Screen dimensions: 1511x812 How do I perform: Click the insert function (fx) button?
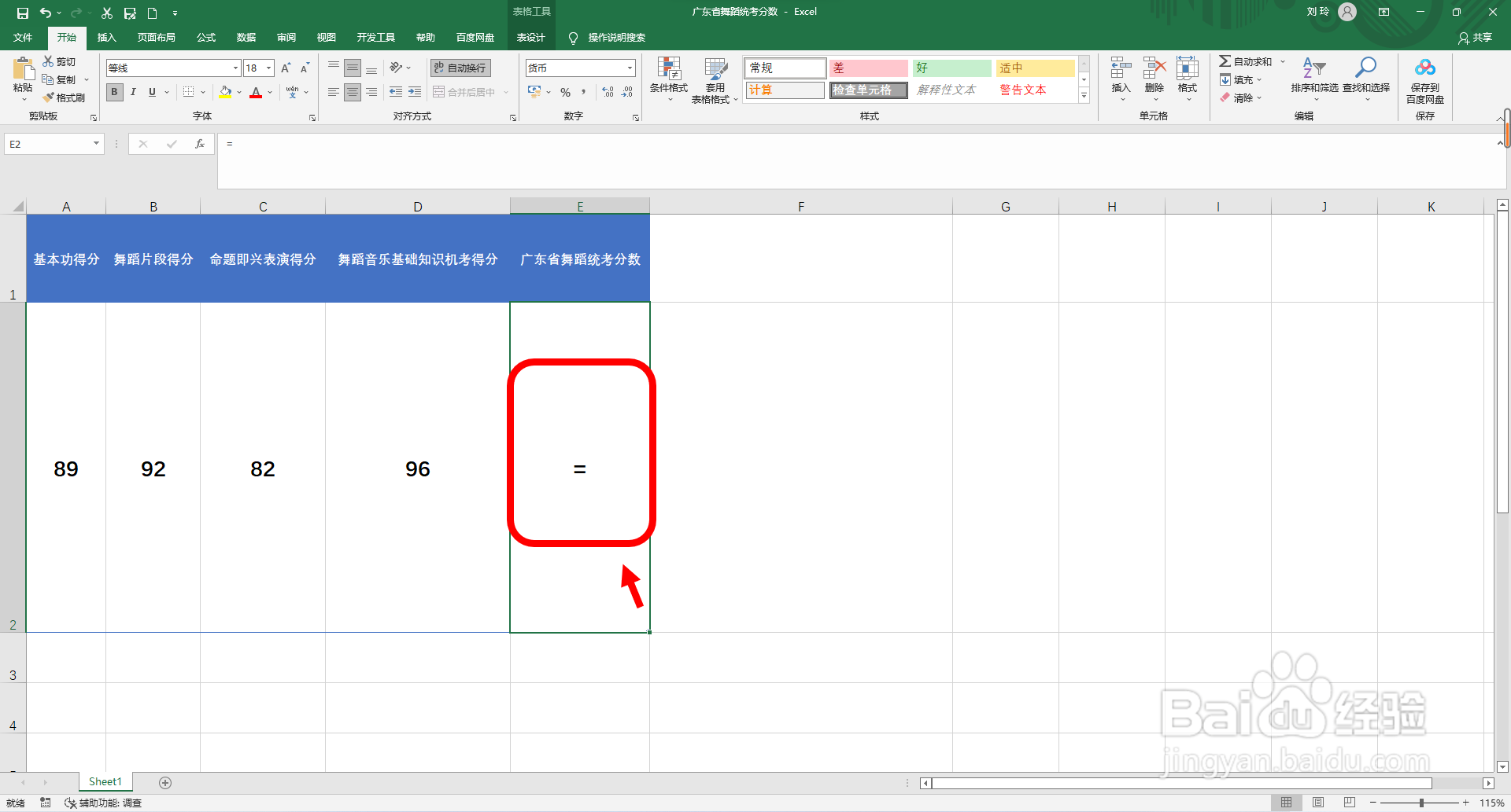coord(200,144)
